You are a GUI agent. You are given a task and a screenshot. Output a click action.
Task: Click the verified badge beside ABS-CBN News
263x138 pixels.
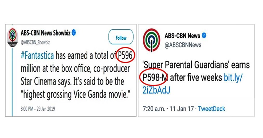[x=204, y=35]
